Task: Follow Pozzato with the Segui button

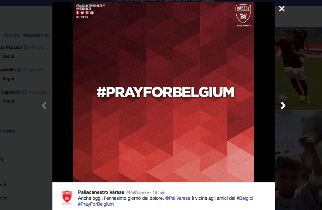Action: coord(8,56)
